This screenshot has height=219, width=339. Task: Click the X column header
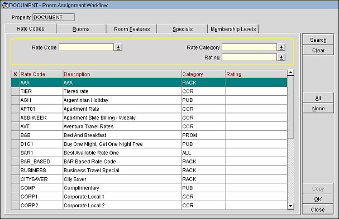click(x=15, y=74)
